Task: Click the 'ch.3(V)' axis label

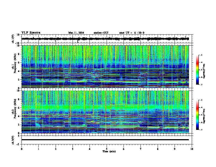Action: coord(13,140)
